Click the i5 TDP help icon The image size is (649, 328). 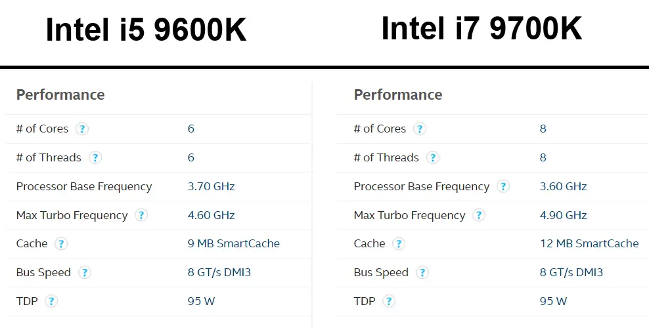click(51, 301)
